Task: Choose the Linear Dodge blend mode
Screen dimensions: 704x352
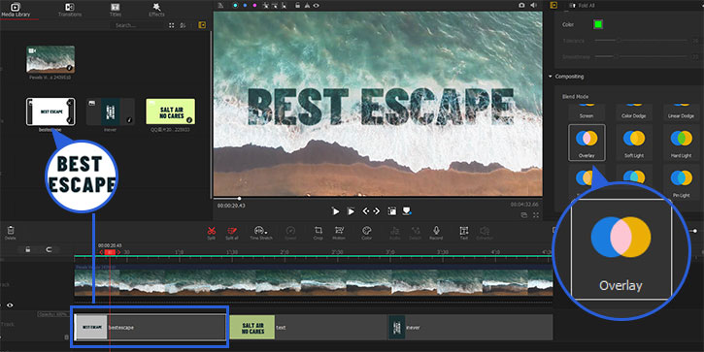Action: [681, 112]
